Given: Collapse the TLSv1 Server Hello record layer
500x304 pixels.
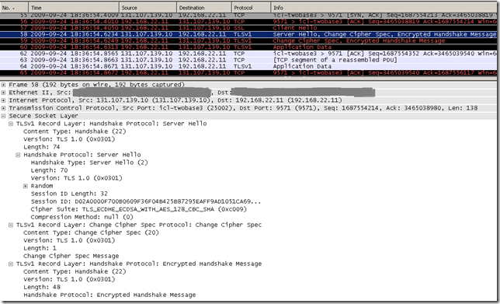Looking at the screenshot, I should click(x=11, y=124).
